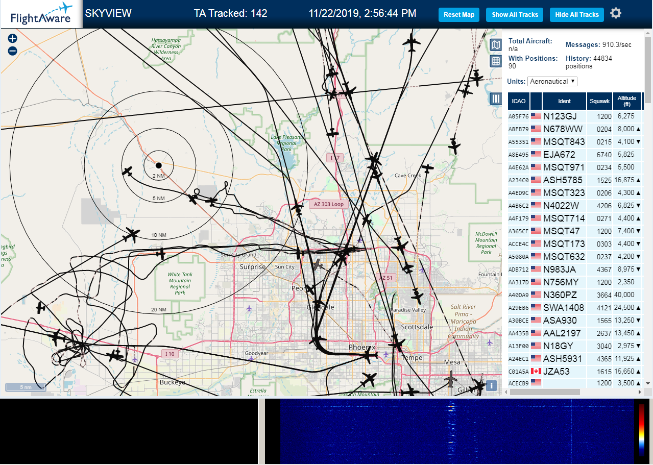Click the spectrum waterfall color scale bar

tap(642, 430)
